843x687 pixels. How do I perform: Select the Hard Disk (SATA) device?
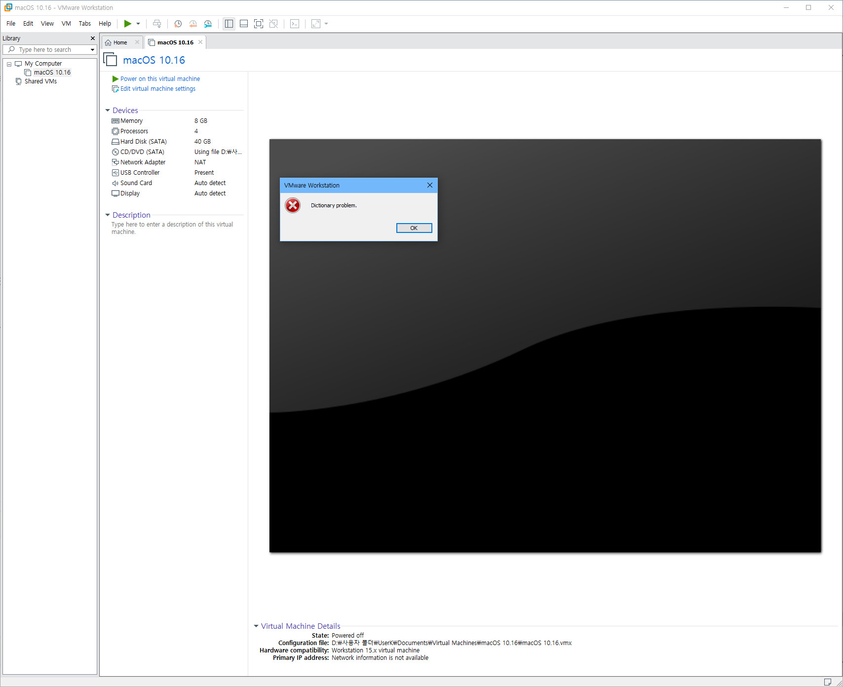[x=177, y=142]
